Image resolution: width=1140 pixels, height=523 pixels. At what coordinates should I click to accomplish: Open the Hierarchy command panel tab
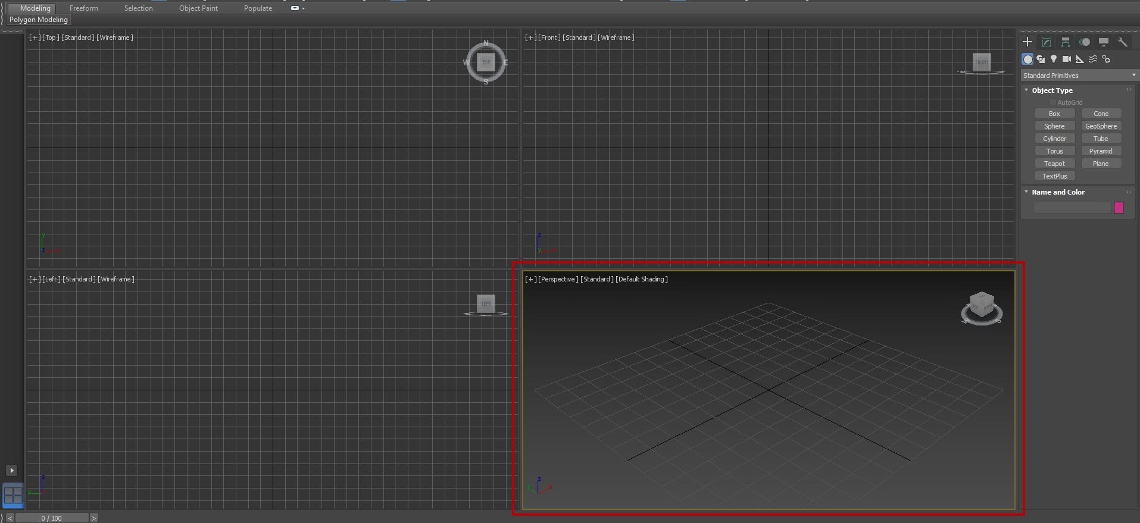pyautogui.click(x=1065, y=42)
